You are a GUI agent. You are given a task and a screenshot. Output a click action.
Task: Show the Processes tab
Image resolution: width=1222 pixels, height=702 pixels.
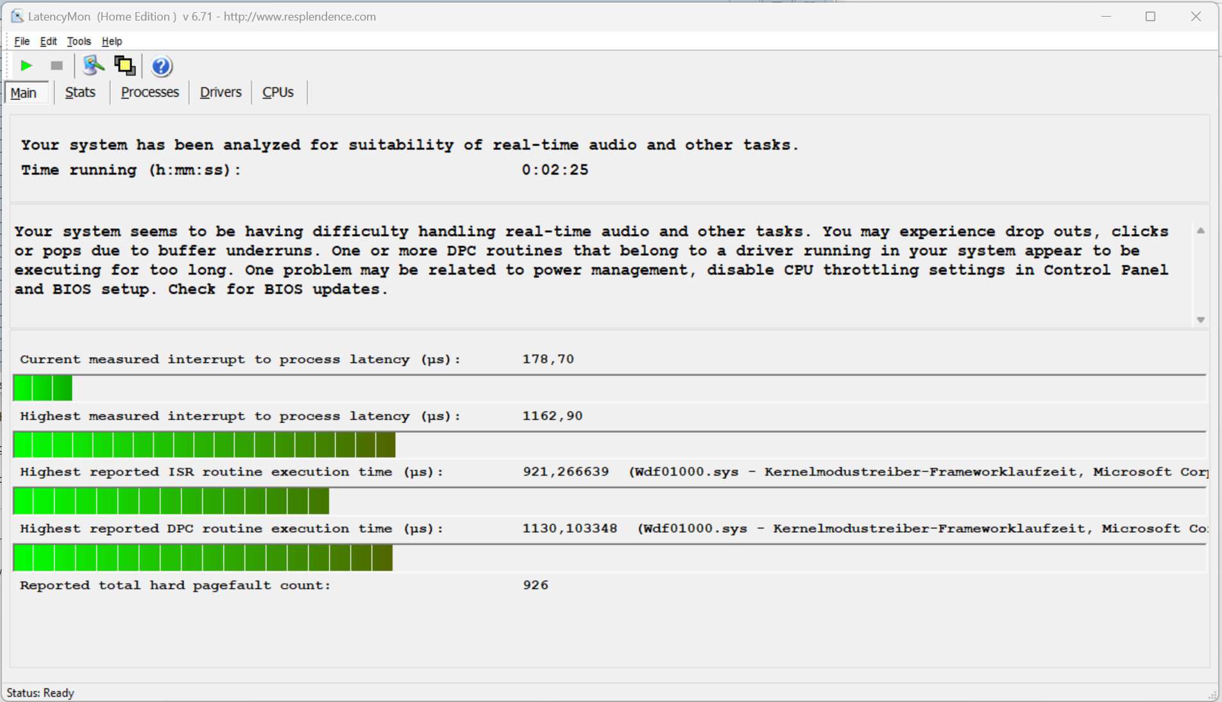pos(149,92)
